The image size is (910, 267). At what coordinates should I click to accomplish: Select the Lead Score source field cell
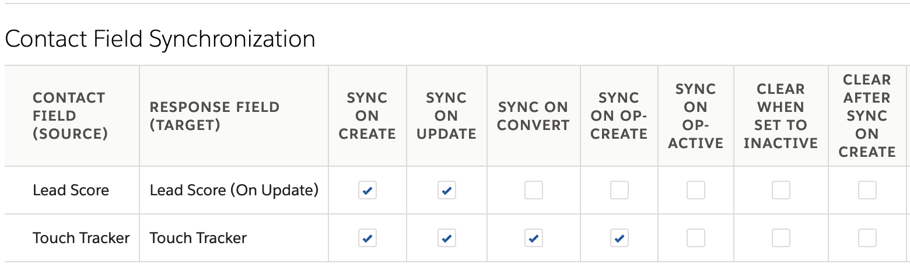point(72,190)
